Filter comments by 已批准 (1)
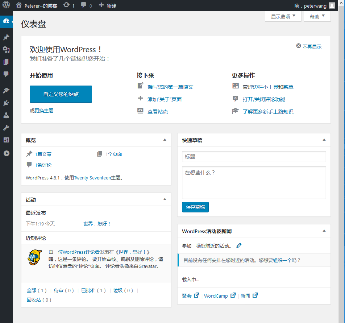The image size is (345, 323). (x=93, y=290)
